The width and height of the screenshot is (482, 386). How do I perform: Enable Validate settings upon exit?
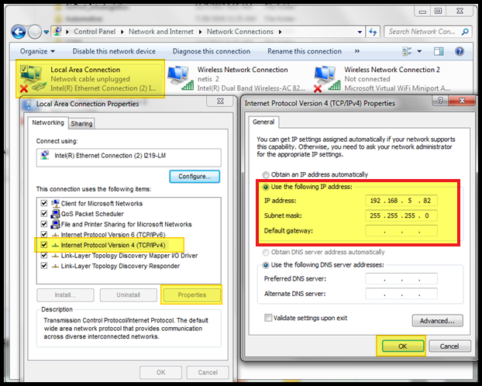268,318
